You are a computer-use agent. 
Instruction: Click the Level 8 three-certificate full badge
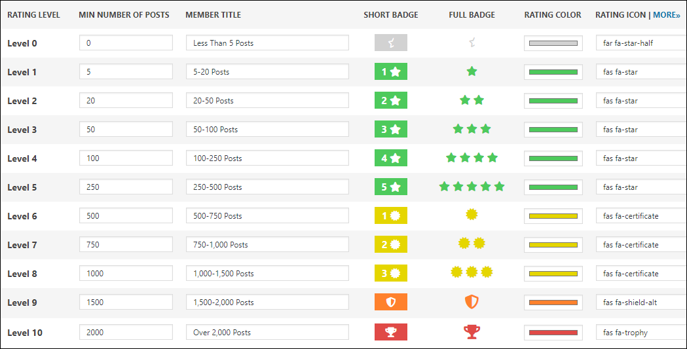(x=472, y=272)
